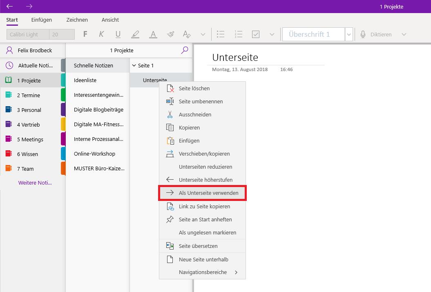Select the font color A icon
This screenshot has height=292, width=431.
[153, 34]
